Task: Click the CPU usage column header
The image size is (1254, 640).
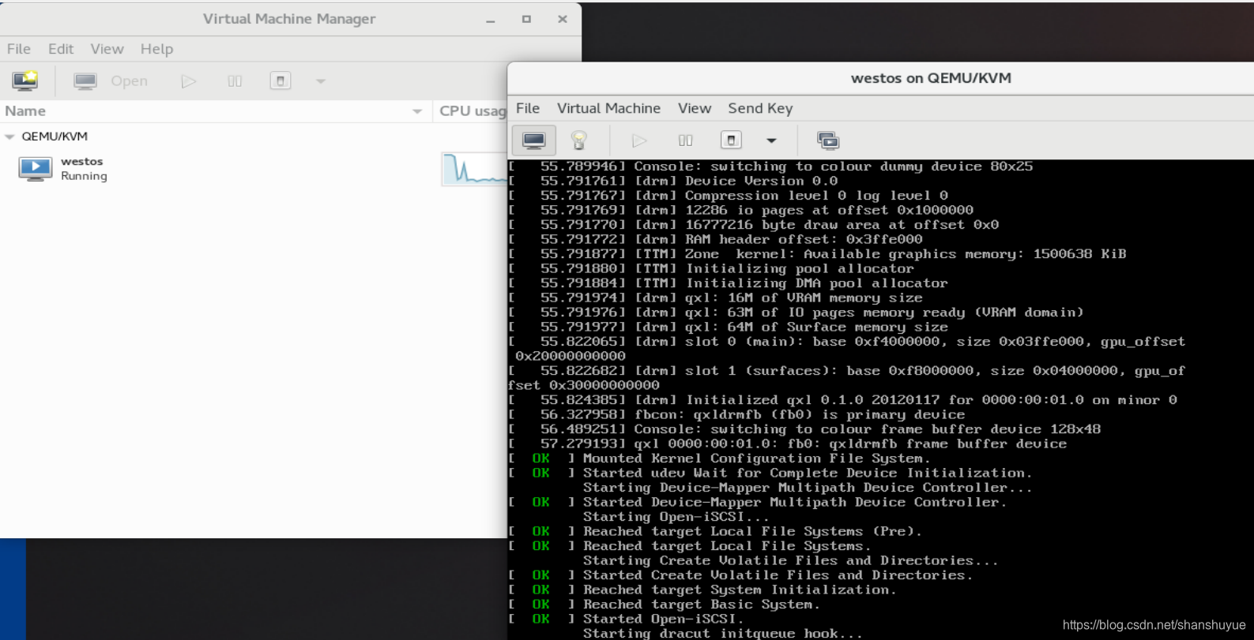Action: coord(472,111)
